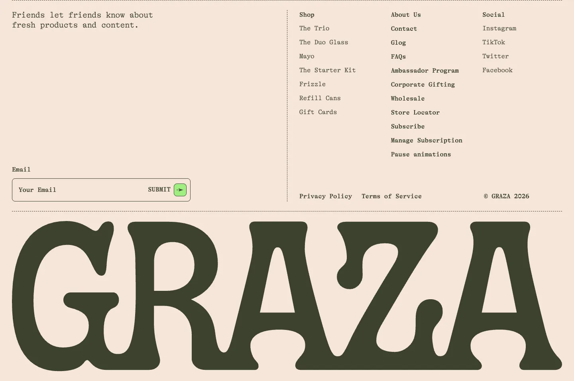Toggle Pause animations

tap(421, 154)
